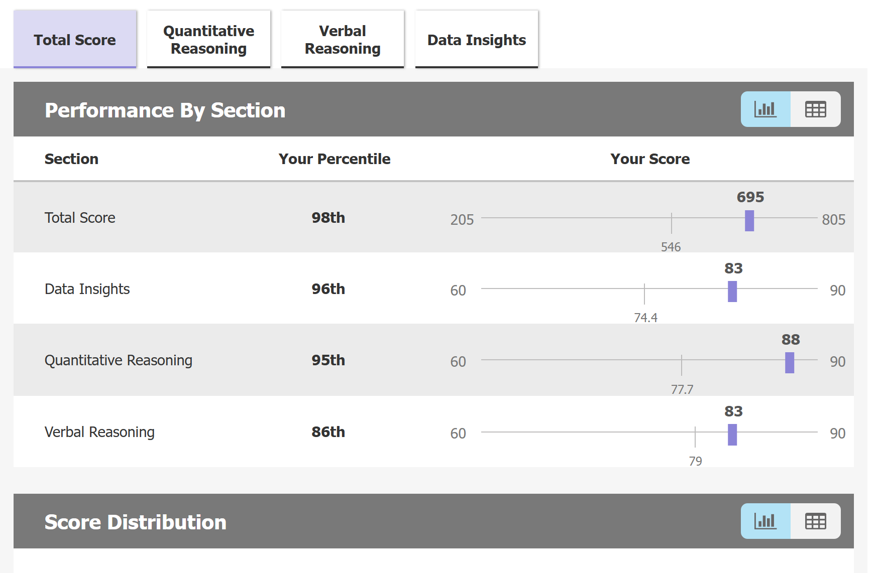Image resolution: width=876 pixels, height=573 pixels.
Task: Click the 695 Total Score marker
Action: click(x=749, y=221)
